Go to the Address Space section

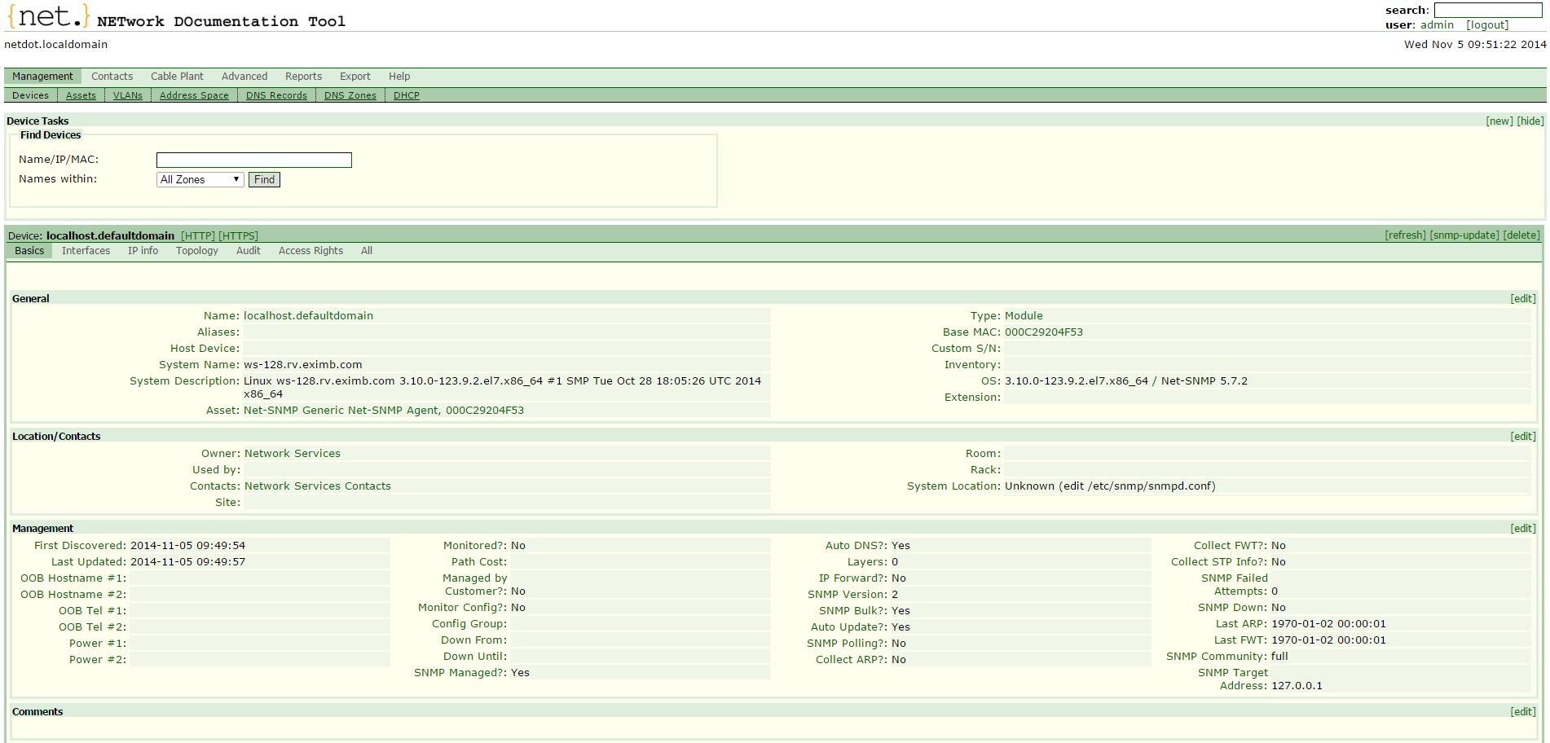pos(194,95)
